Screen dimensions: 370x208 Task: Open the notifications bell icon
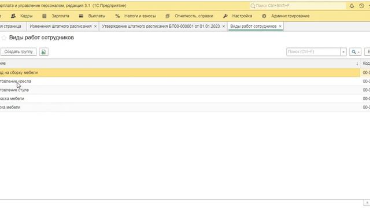(351, 6)
